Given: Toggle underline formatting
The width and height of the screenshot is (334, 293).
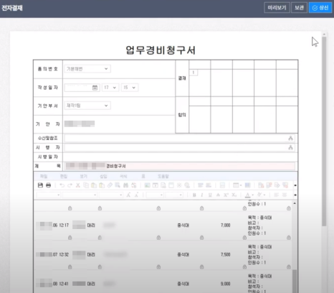Looking at the screenshot, I should [x=210, y=195].
